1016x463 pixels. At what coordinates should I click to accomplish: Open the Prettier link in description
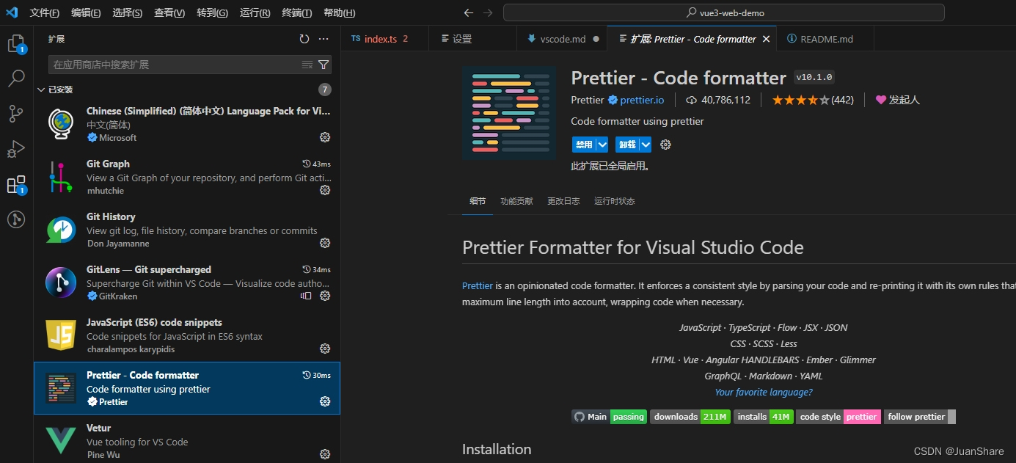tap(478, 285)
